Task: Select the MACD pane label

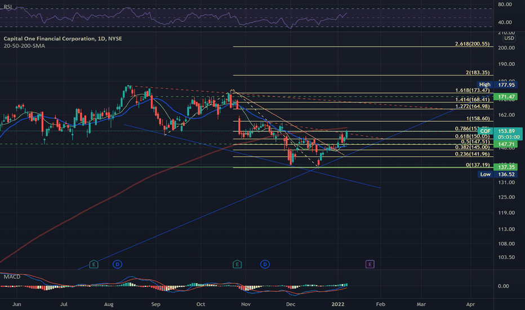Action: (x=12, y=277)
